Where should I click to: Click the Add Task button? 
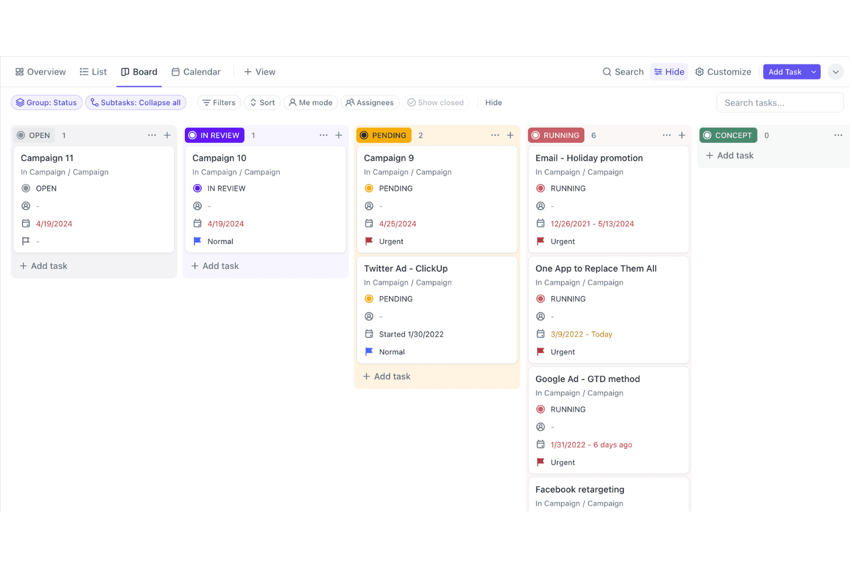coord(785,72)
